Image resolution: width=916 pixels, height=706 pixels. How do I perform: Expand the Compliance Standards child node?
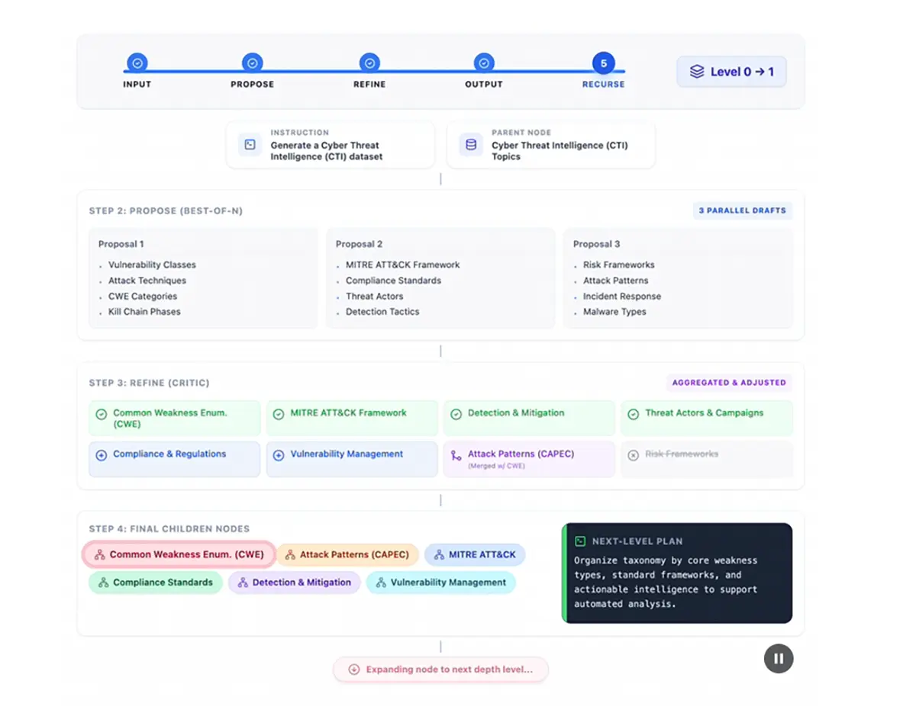[155, 582]
